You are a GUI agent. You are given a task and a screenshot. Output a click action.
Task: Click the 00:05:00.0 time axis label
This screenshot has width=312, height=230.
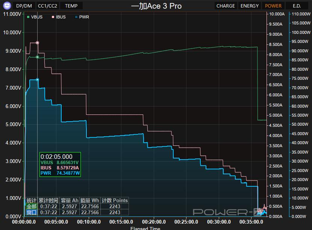point(56,222)
